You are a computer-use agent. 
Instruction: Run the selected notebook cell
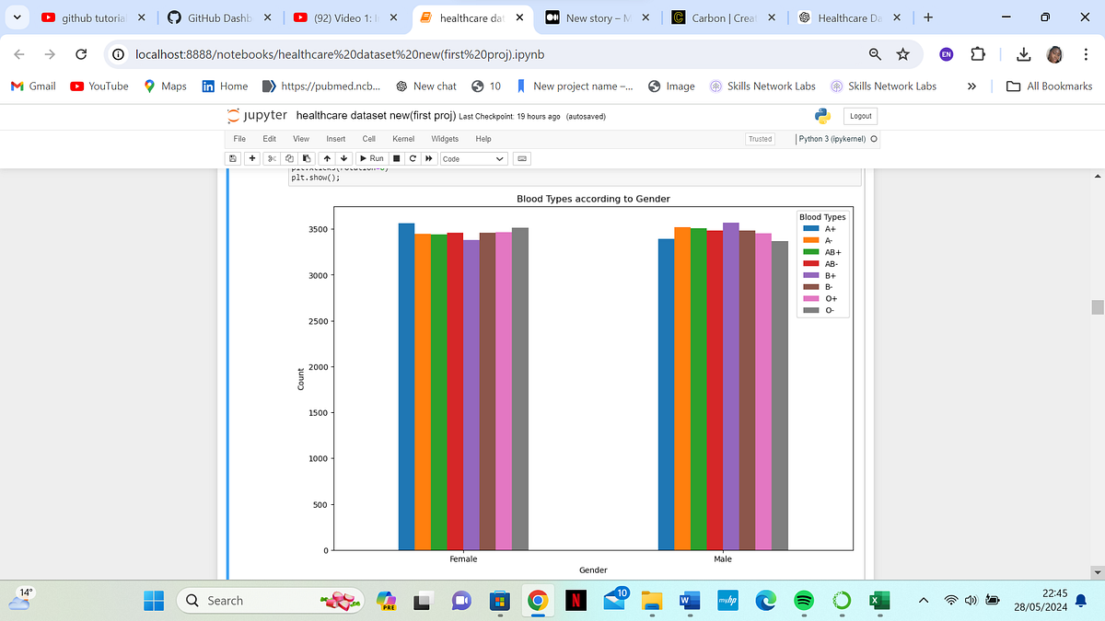pos(371,158)
